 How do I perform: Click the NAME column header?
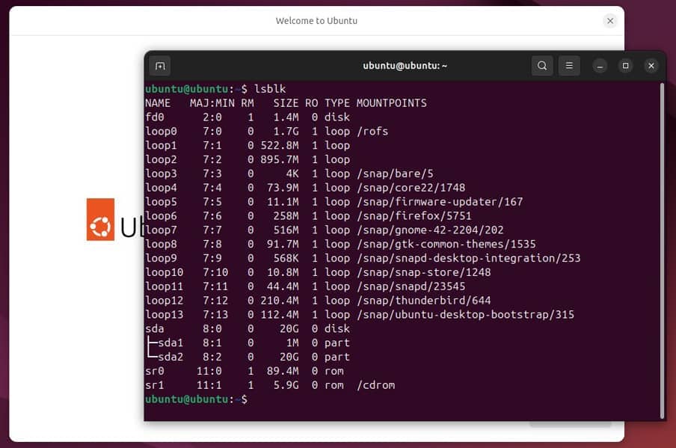(x=158, y=102)
